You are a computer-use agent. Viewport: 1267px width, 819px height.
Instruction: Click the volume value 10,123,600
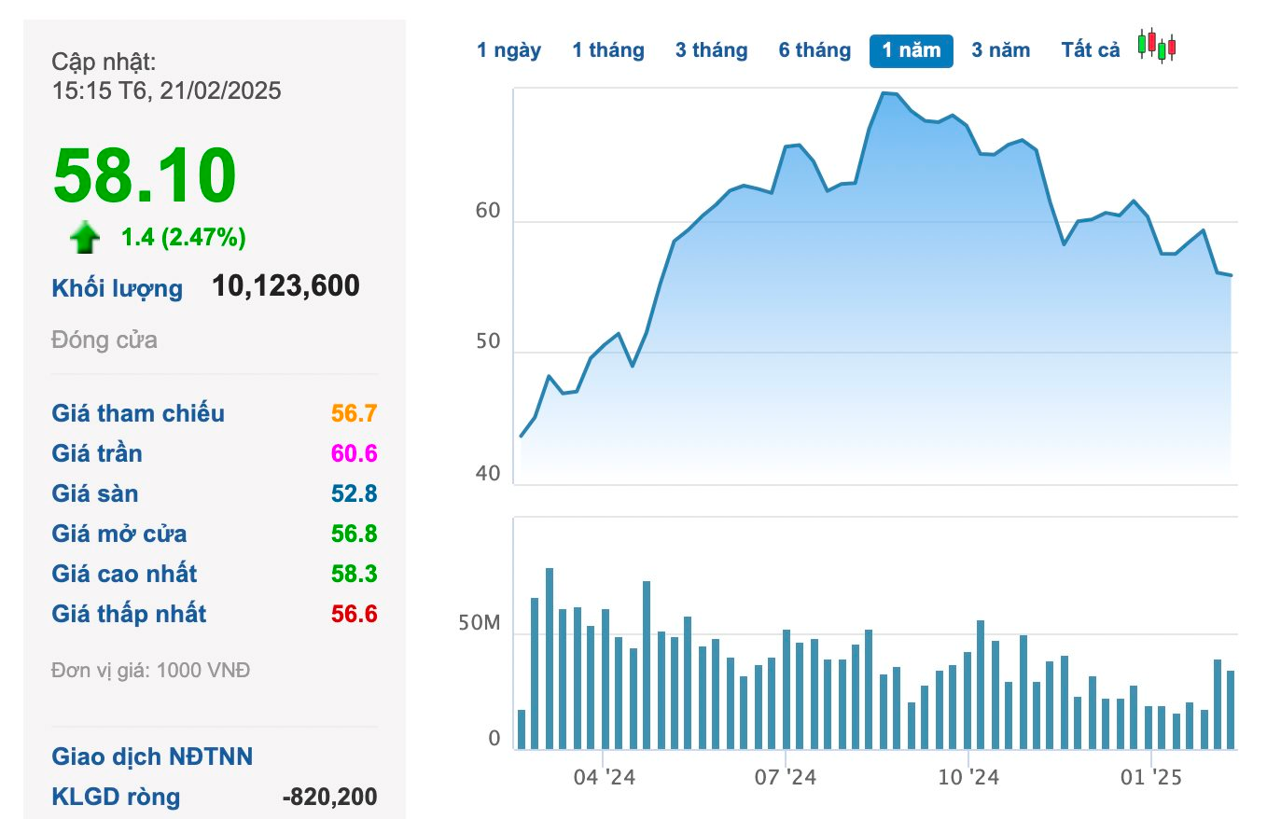point(285,286)
